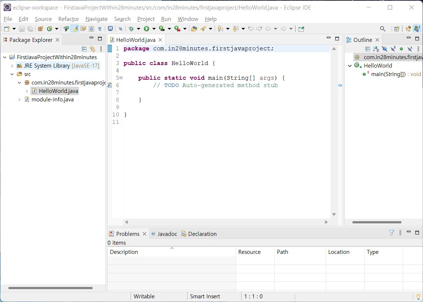Click the editor horizontal scrollbar
This screenshot has width=423, height=302.
(225, 222)
